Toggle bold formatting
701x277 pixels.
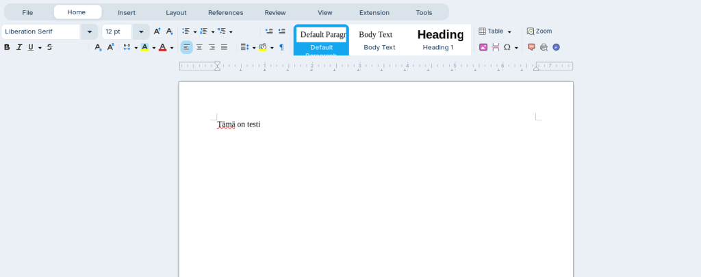(x=7, y=47)
